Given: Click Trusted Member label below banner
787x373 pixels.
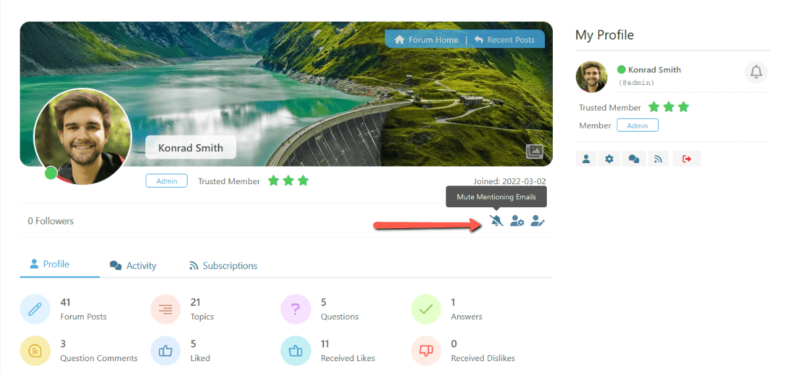Looking at the screenshot, I should 229,181.
